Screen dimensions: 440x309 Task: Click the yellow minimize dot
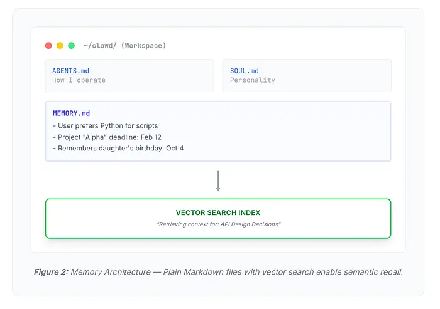(x=60, y=46)
